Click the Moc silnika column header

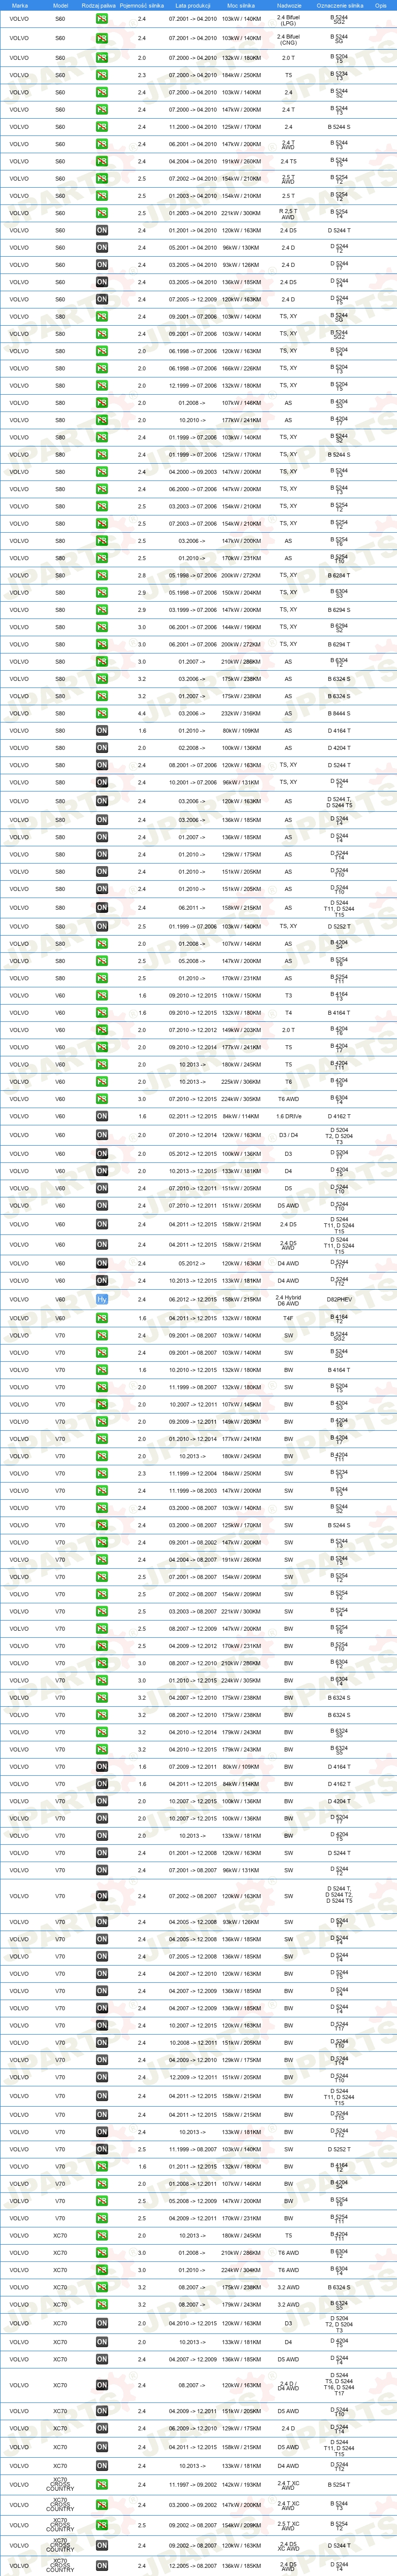point(240,5)
